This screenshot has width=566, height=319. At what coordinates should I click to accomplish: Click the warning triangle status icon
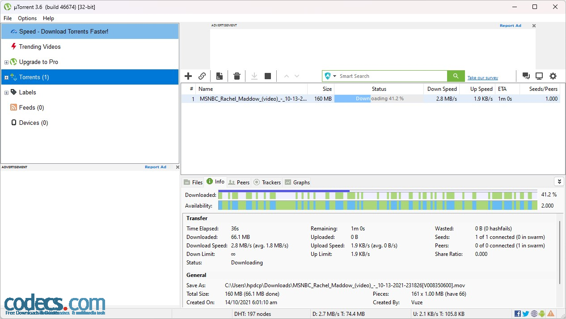(551, 314)
